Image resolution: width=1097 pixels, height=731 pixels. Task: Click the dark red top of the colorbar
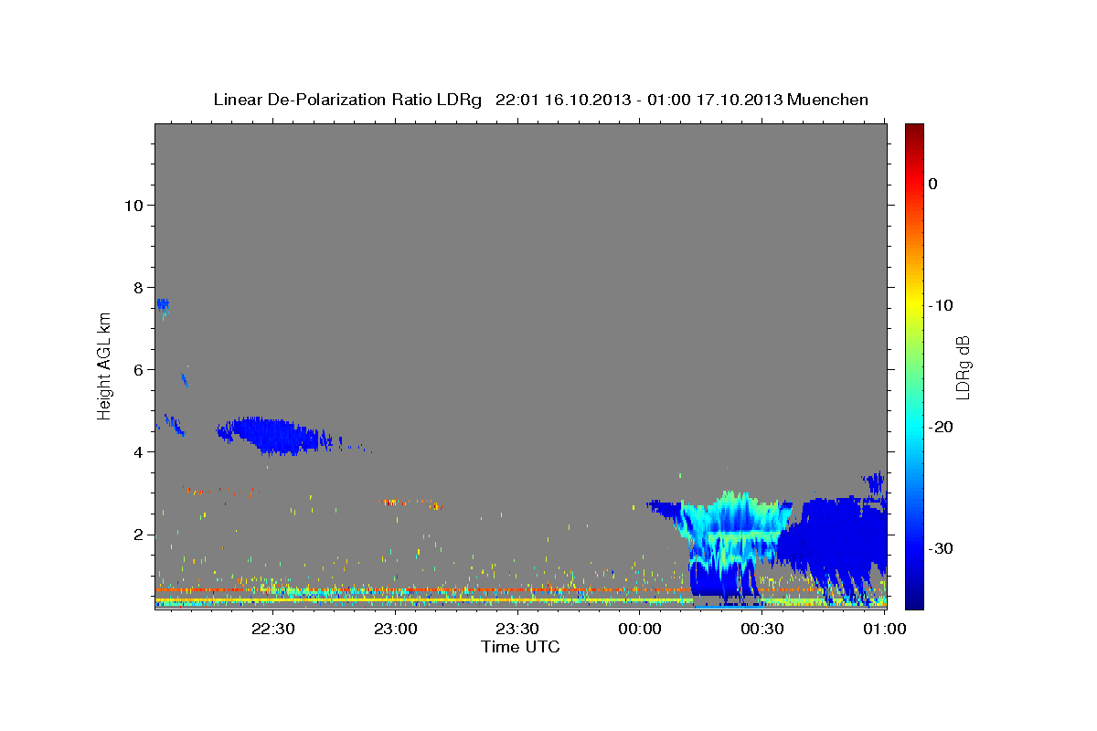914,130
